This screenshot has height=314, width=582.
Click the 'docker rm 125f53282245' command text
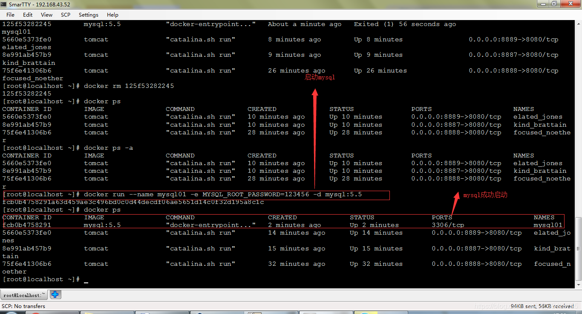pyautogui.click(x=129, y=86)
